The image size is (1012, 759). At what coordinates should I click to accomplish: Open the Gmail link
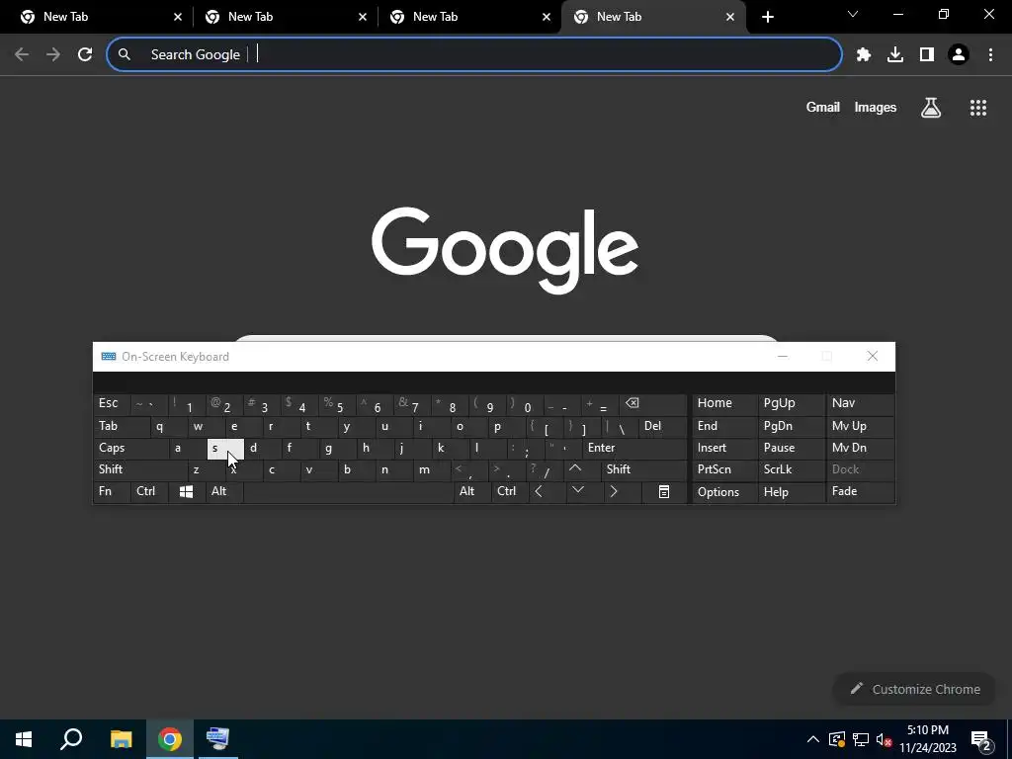[823, 108]
